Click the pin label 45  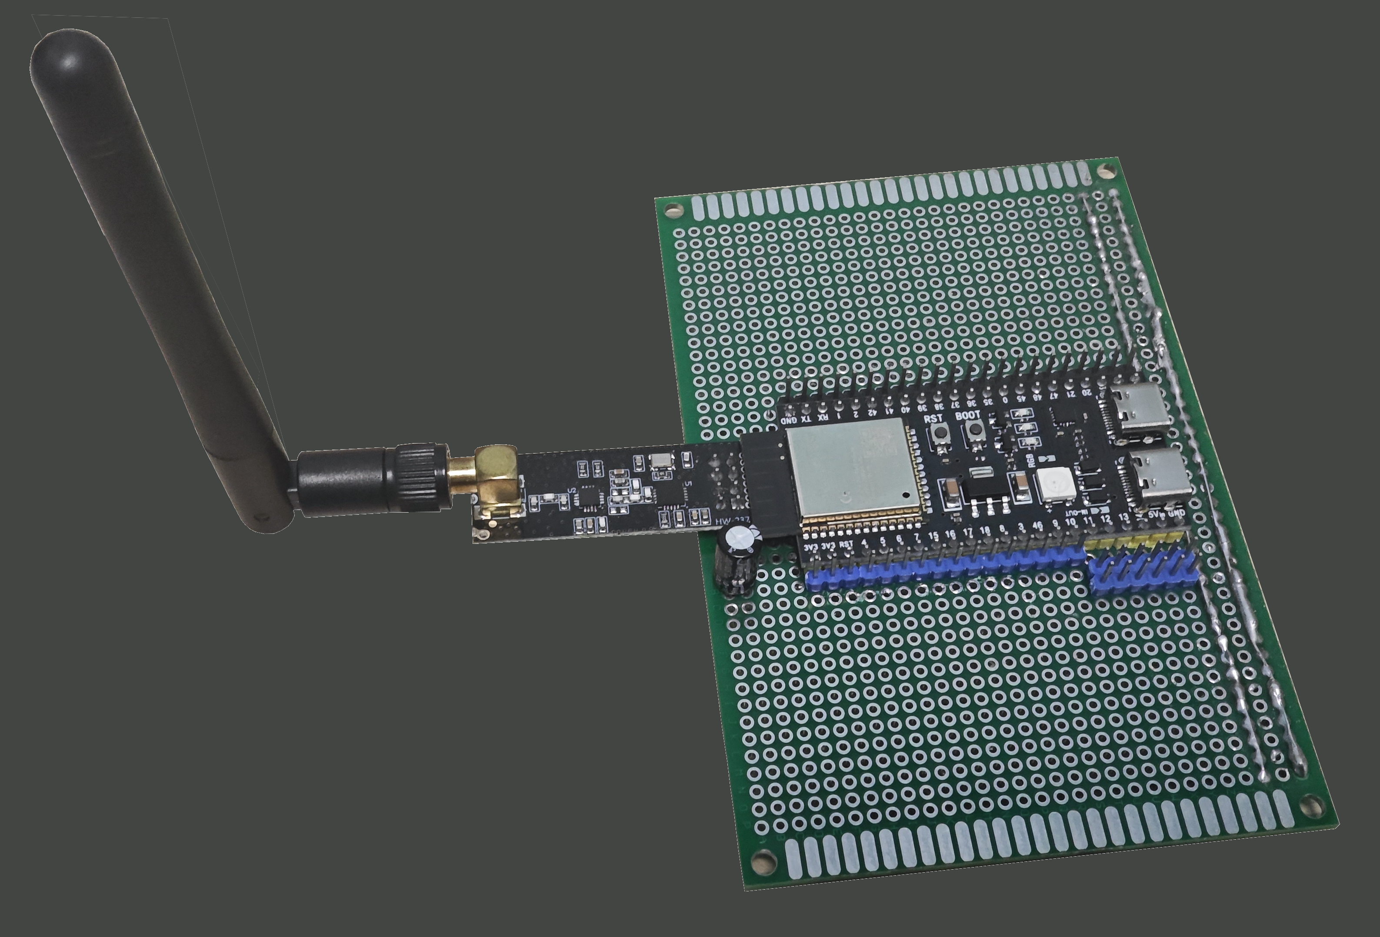pyautogui.click(x=1021, y=399)
